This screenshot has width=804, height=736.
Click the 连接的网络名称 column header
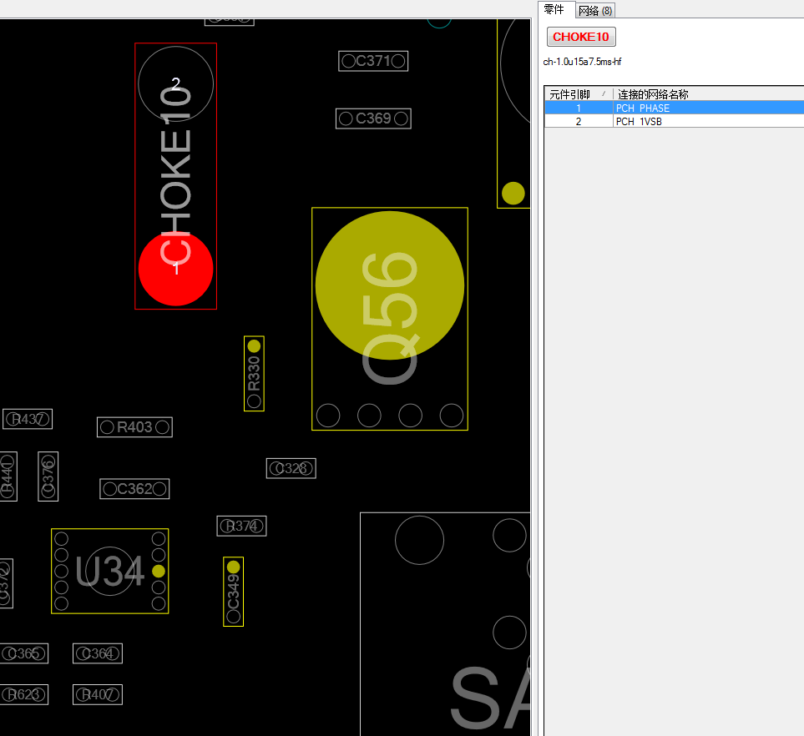pyautogui.click(x=706, y=94)
